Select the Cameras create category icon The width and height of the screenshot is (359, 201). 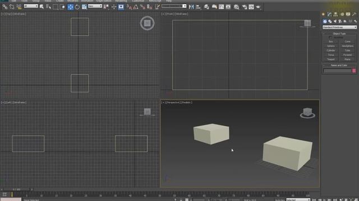click(340, 21)
